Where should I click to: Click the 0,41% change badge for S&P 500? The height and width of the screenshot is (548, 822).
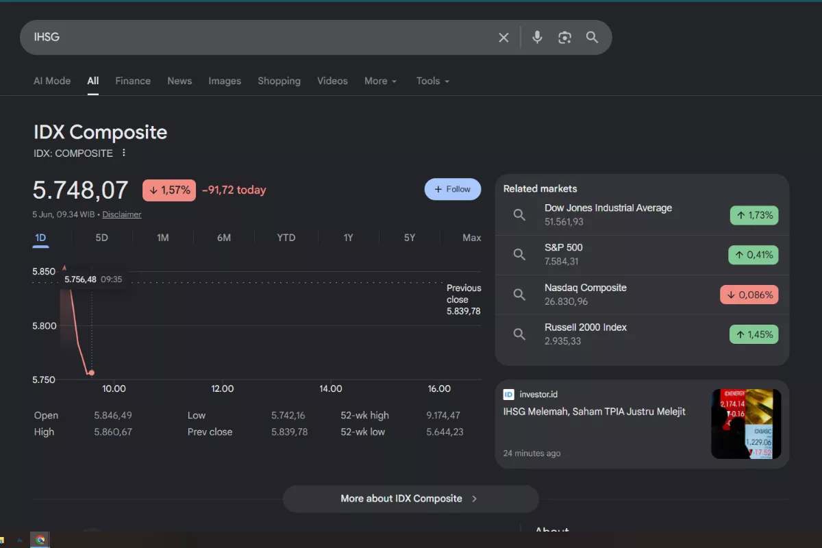[x=754, y=255]
